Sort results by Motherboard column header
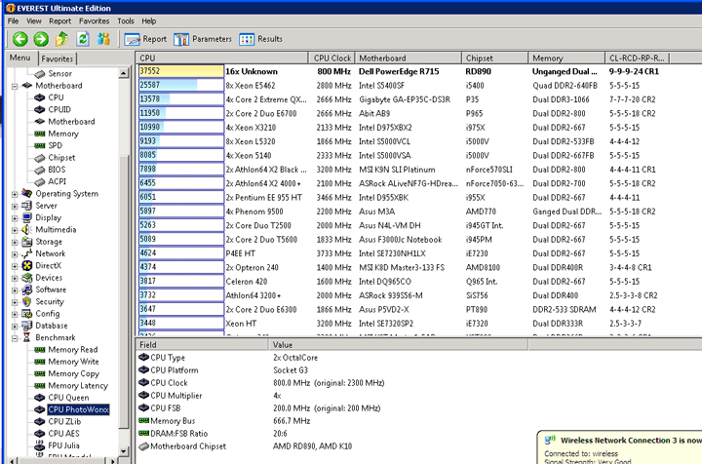The image size is (702, 464). [409, 58]
